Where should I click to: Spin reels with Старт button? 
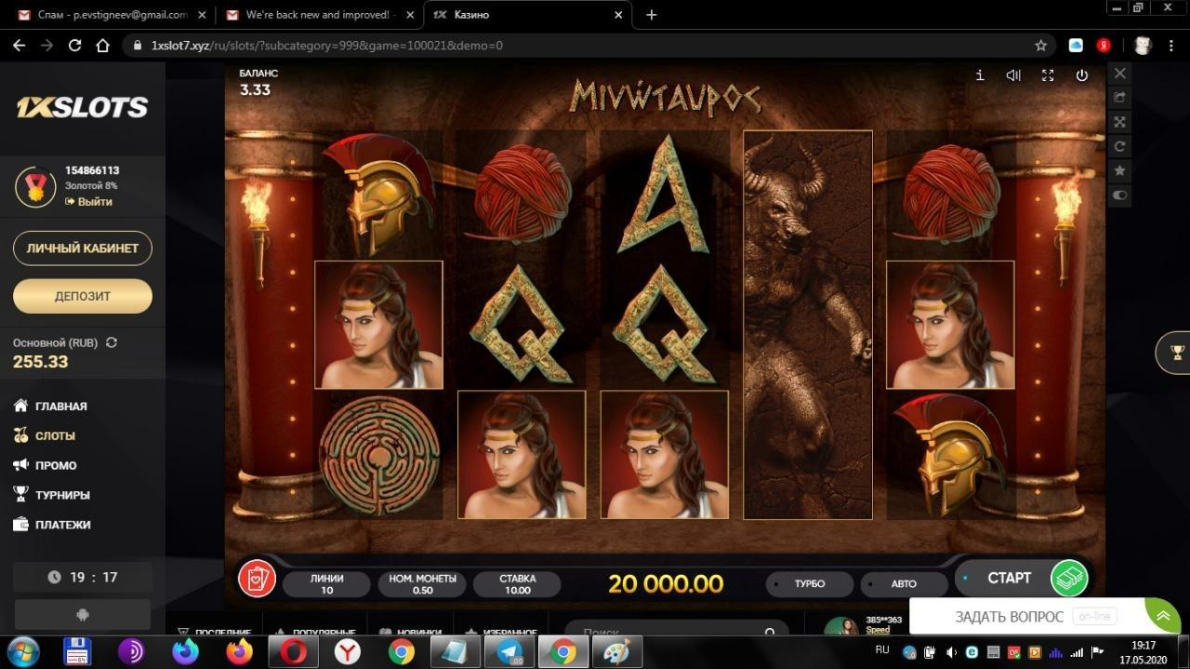1022,579
